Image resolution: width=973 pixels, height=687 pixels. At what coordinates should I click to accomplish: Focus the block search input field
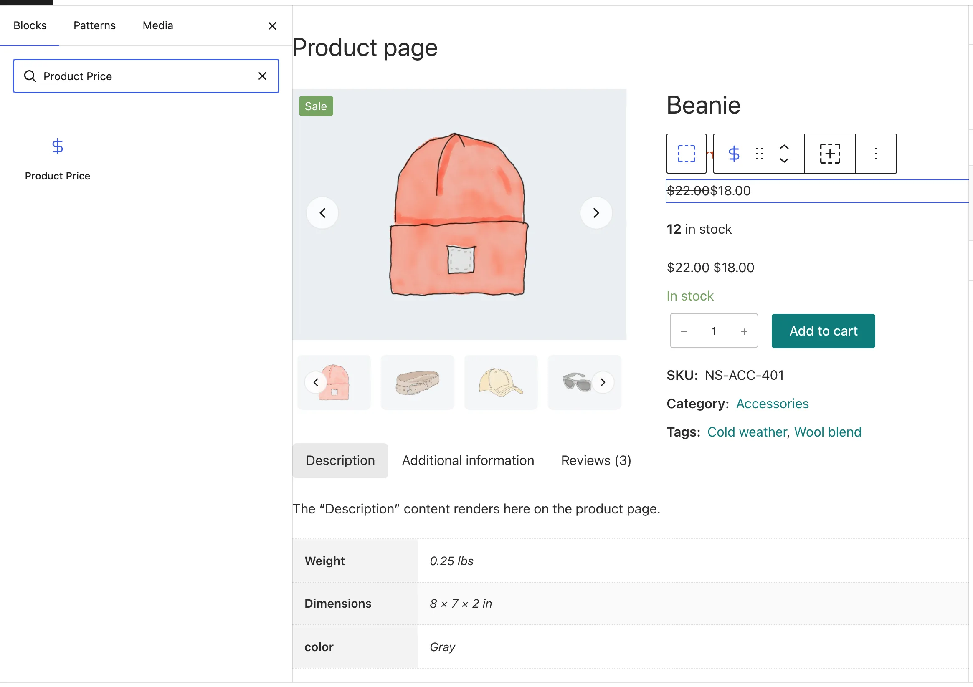[146, 76]
